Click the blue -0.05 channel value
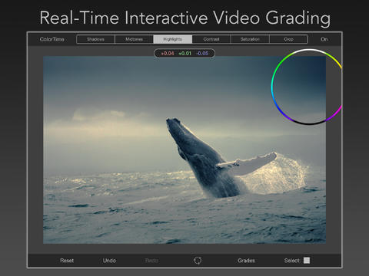The image size is (369, 276). point(202,54)
